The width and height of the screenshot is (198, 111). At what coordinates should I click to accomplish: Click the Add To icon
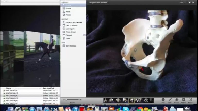[x=183, y=100]
